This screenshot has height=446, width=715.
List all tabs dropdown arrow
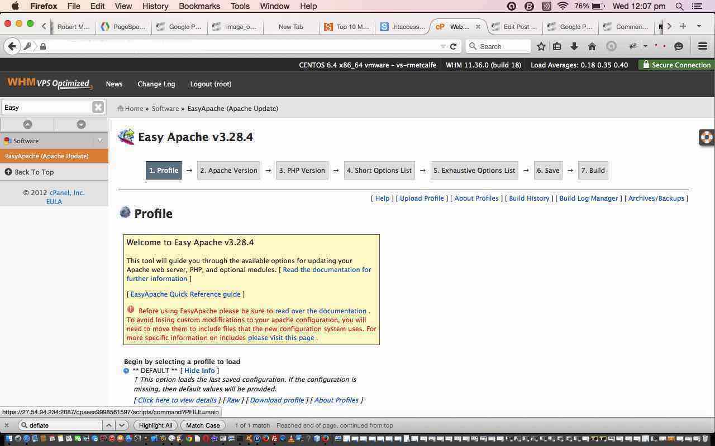699,26
